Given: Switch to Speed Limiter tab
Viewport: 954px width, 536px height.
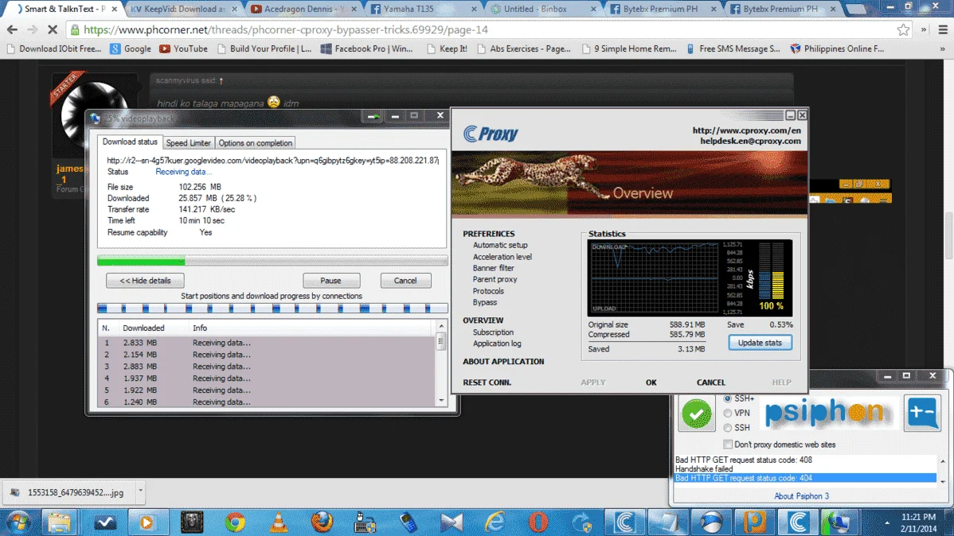Looking at the screenshot, I should 189,143.
